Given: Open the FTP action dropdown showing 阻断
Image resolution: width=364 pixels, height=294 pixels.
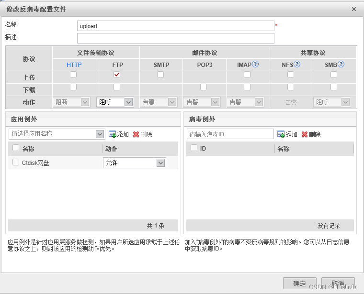Looking at the screenshot, I should 115,102.
